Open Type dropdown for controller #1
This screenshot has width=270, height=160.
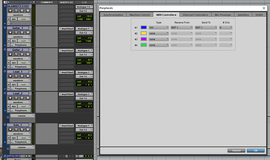(158, 28)
